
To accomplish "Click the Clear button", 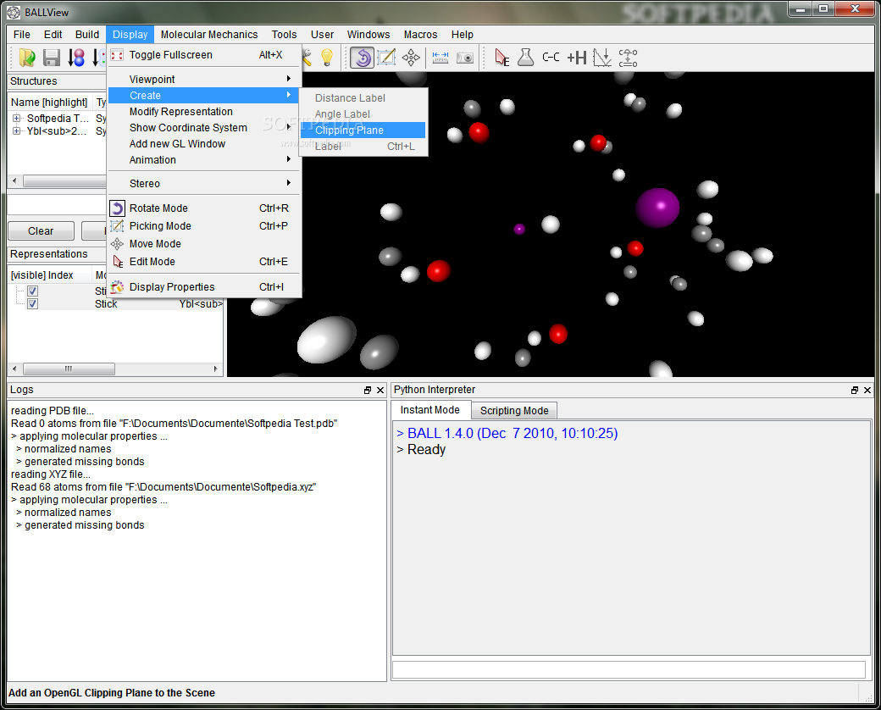I will 41,231.
